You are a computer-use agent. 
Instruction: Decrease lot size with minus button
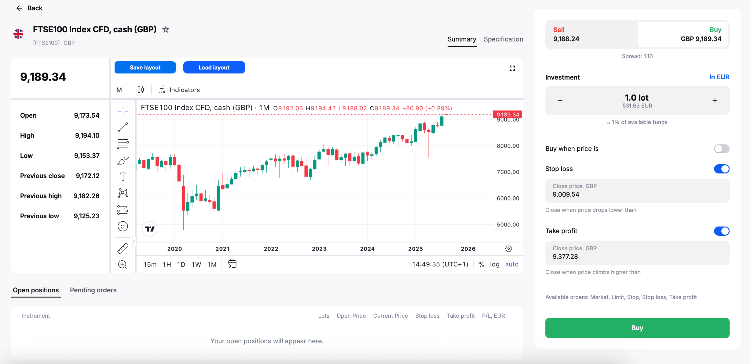[x=560, y=100]
